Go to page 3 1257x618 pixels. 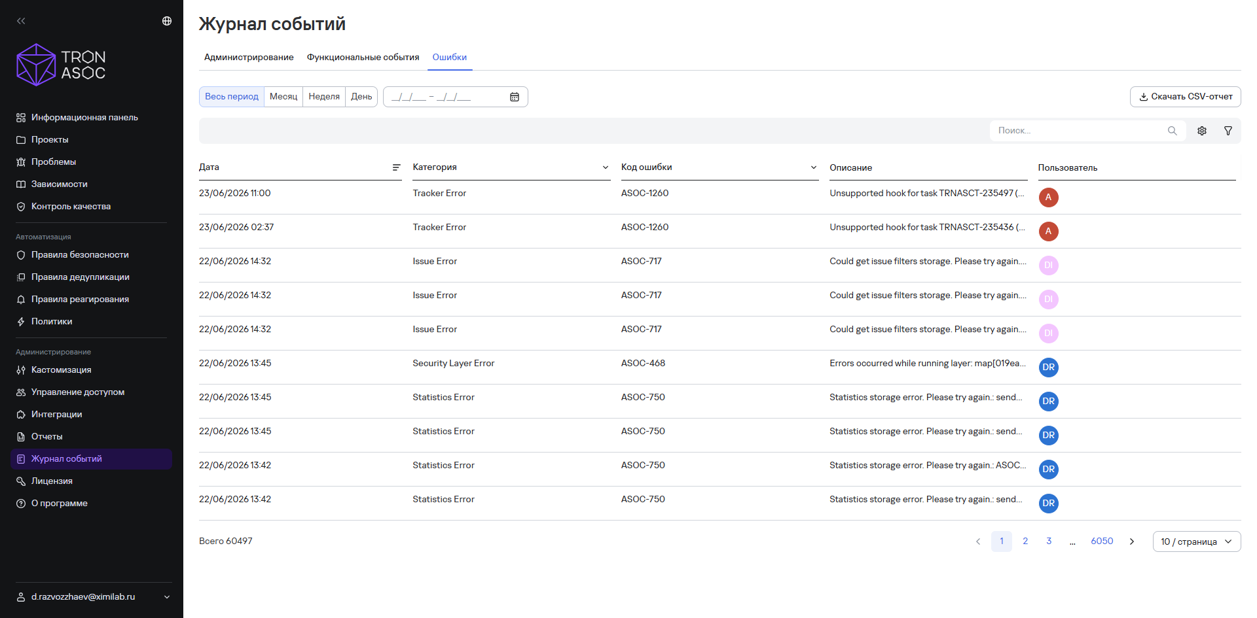(1049, 541)
